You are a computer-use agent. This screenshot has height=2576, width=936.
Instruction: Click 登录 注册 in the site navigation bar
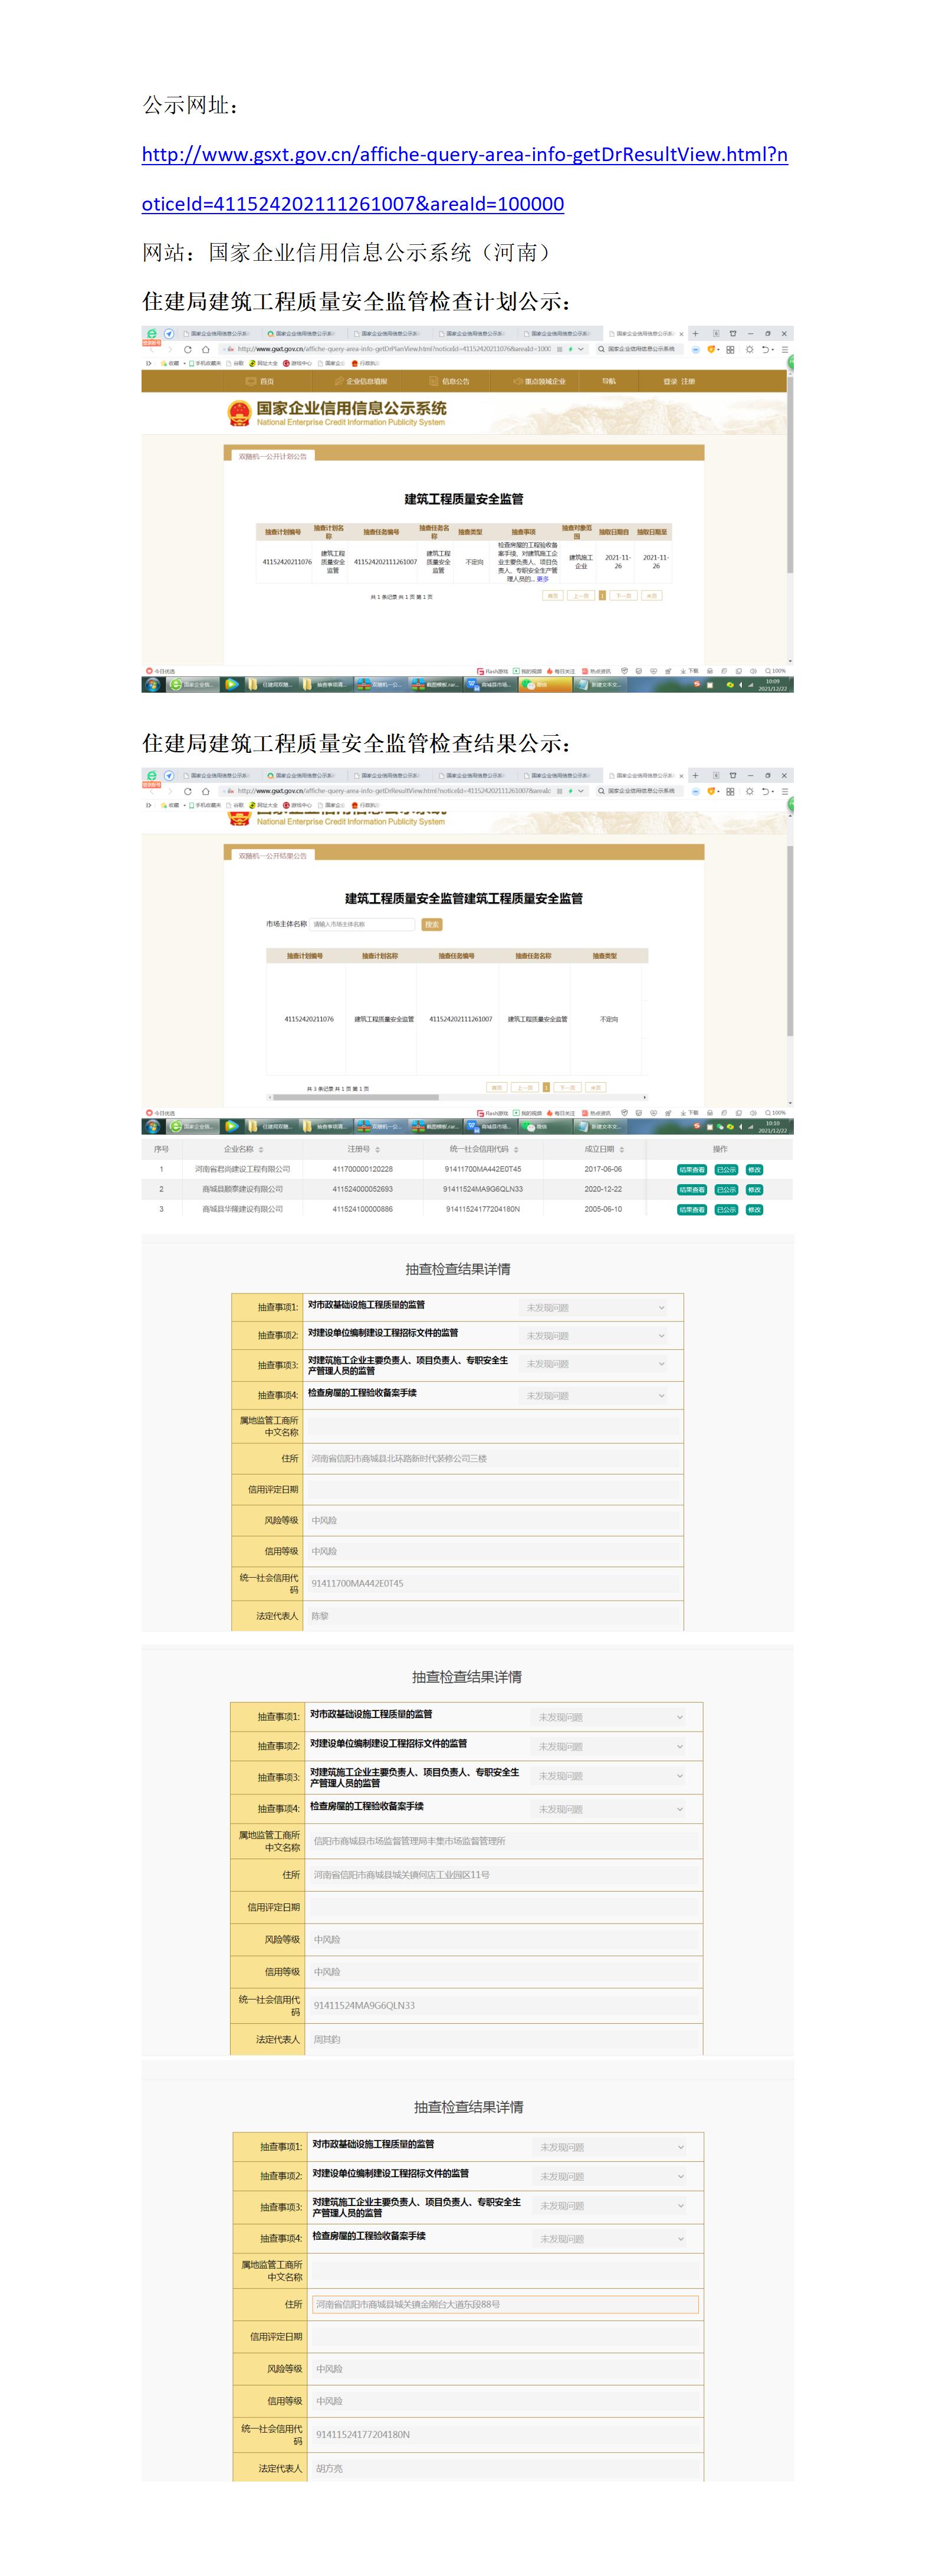[679, 381]
